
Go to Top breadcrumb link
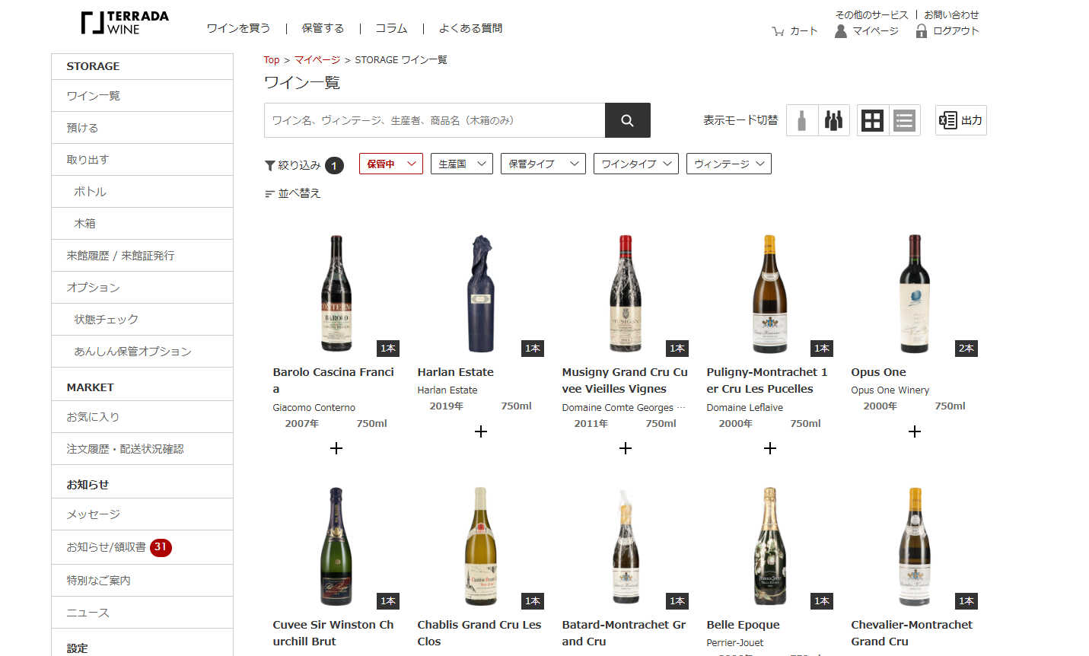click(272, 60)
